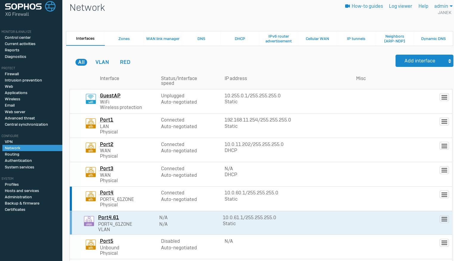454x261 pixels.
Task: Open hamburger menu for Port2 row
Action: 444,146
